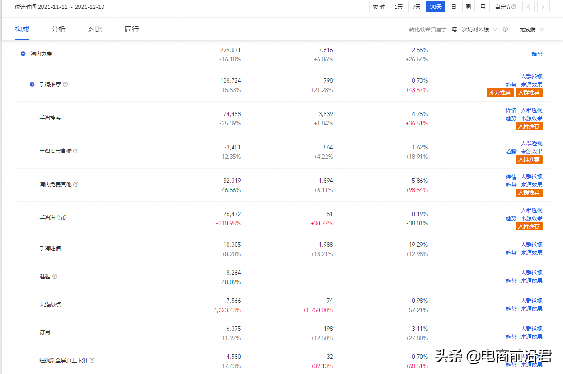The width and height of the screenshot is (563, 374).
Task: Open 详情 for 淘内免费其他
Action: pos(511,177)
